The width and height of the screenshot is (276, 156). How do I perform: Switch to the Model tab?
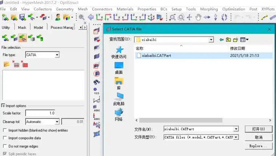pyautogui.click(x=38, y=28)
